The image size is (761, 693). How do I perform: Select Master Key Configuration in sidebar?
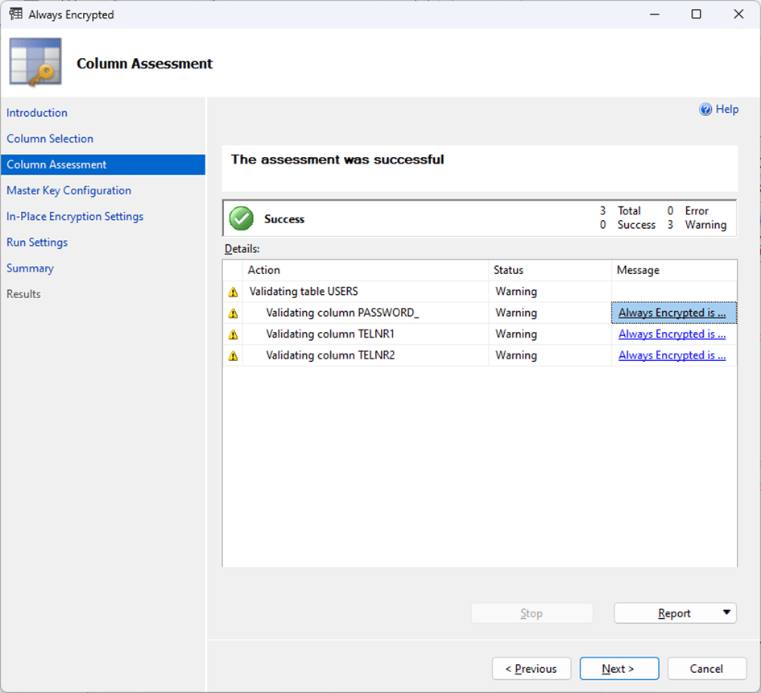click(68, 190)
